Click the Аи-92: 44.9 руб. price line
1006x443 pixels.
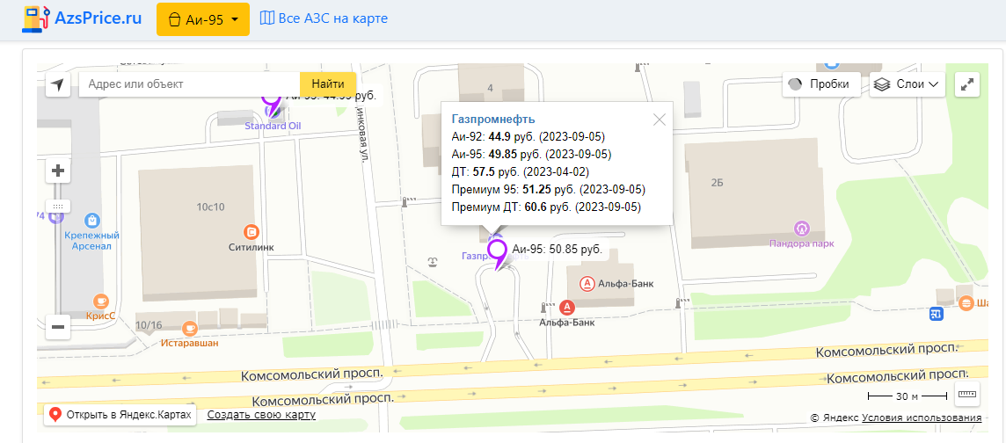528,136
